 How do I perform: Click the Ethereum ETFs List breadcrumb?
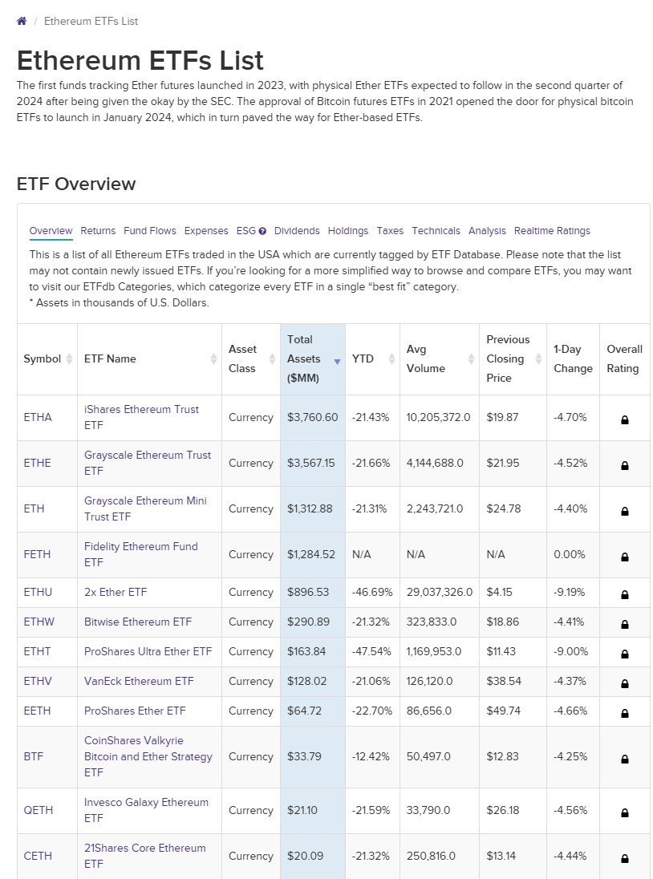pos(91,21)
